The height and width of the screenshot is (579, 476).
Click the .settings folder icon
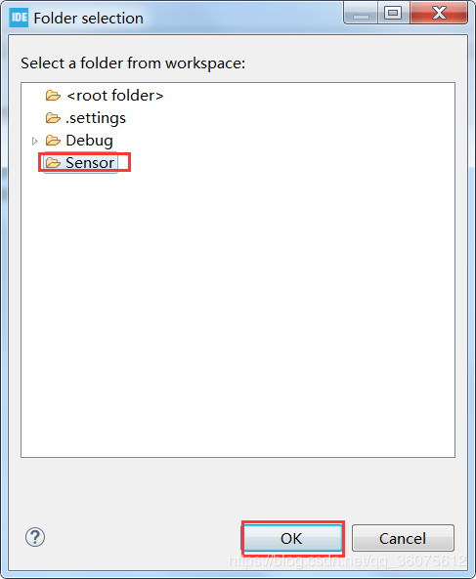click(x=53, y=118)
